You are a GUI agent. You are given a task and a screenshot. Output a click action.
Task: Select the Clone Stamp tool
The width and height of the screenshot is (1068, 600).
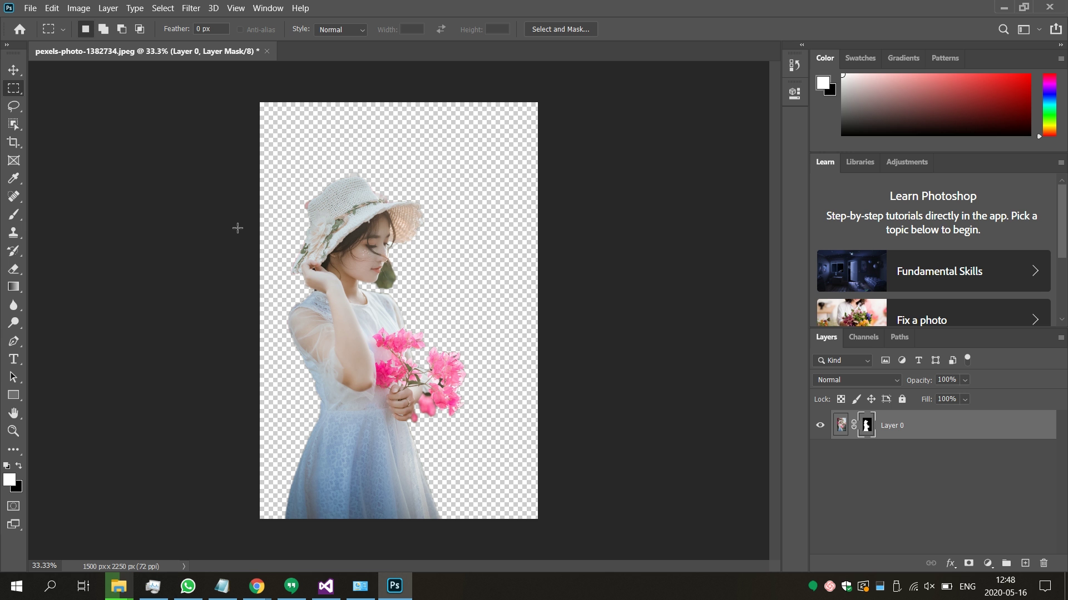pos(13,232)
